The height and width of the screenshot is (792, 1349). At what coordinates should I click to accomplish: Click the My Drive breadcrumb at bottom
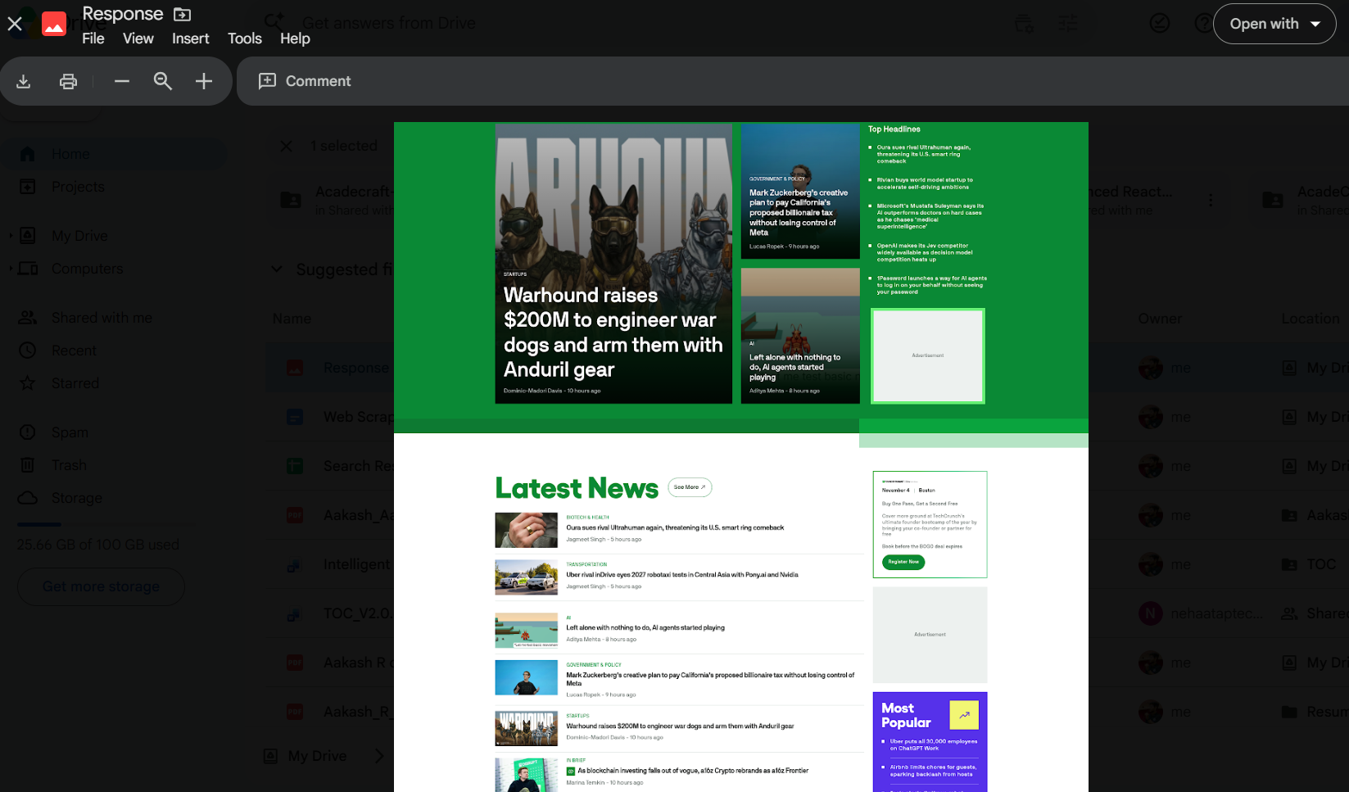pyautogui.click(x=317, y=756)
